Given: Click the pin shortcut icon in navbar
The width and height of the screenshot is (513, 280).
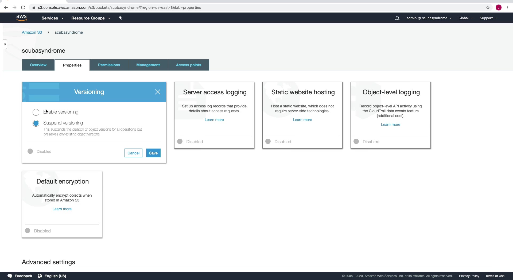Looking at the screenshot, I should point(121,18).
